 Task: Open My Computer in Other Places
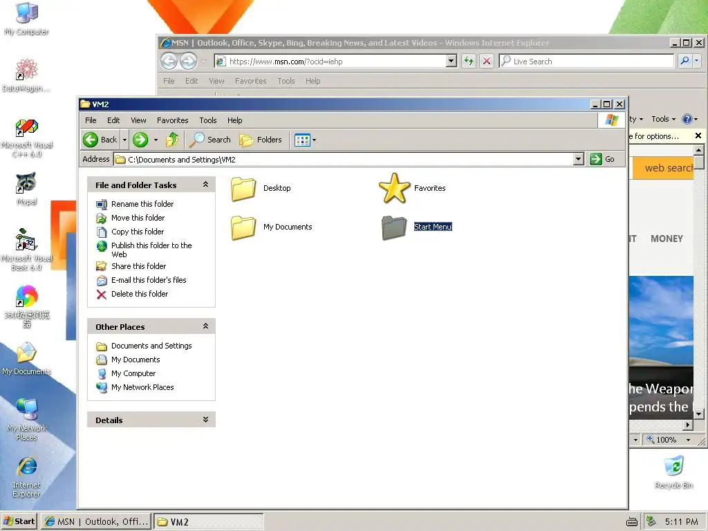click(133, 373)
